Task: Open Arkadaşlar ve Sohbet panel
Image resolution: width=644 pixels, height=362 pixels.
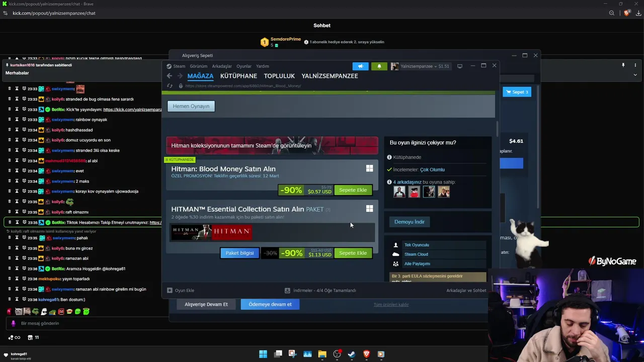Action: click(x=466, y=291)
